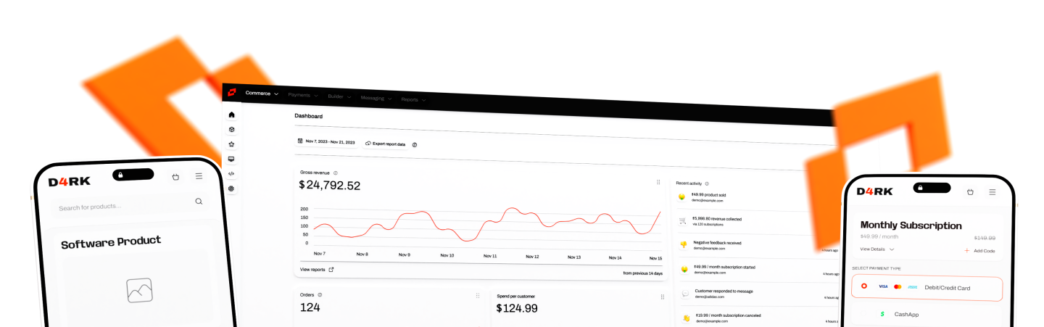1044x327 pixels.
Task: Click the gear settings icon in sidebar
Action: click(x=231, y=189)
